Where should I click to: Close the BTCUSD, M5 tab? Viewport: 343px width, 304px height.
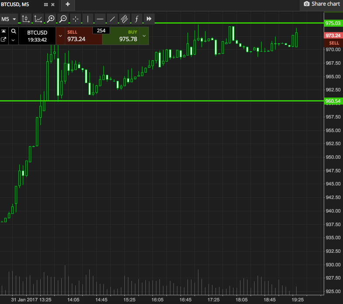coord(53,4)
